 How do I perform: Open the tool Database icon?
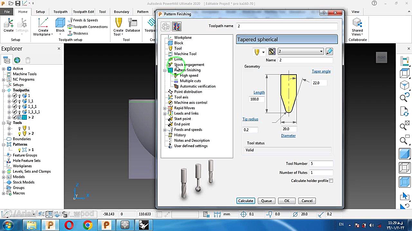click(x=133, y=26)
